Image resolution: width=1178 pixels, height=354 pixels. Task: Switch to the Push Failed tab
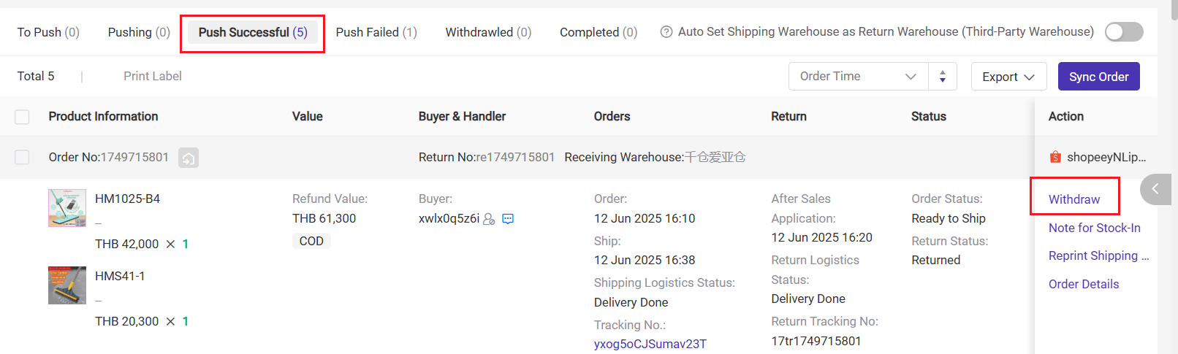(x=376, y=32)
